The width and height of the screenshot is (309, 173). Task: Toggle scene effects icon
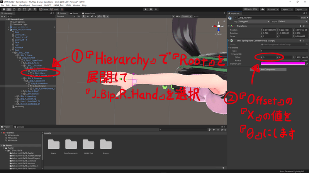(x=92, y=17)
